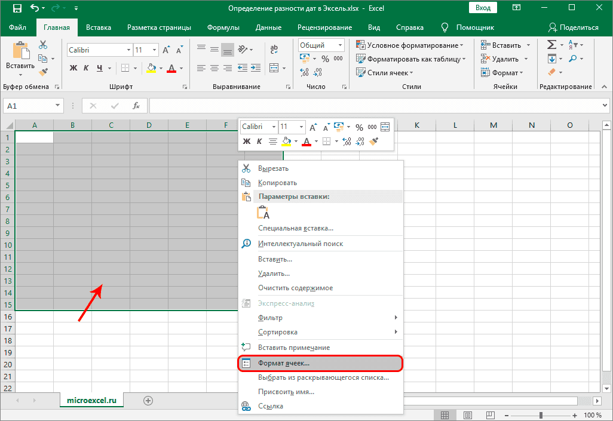The height and width of the screenshot is (421, 613).
Task: Click the zoom slider in the status bar
Action: tap(541, 415)
